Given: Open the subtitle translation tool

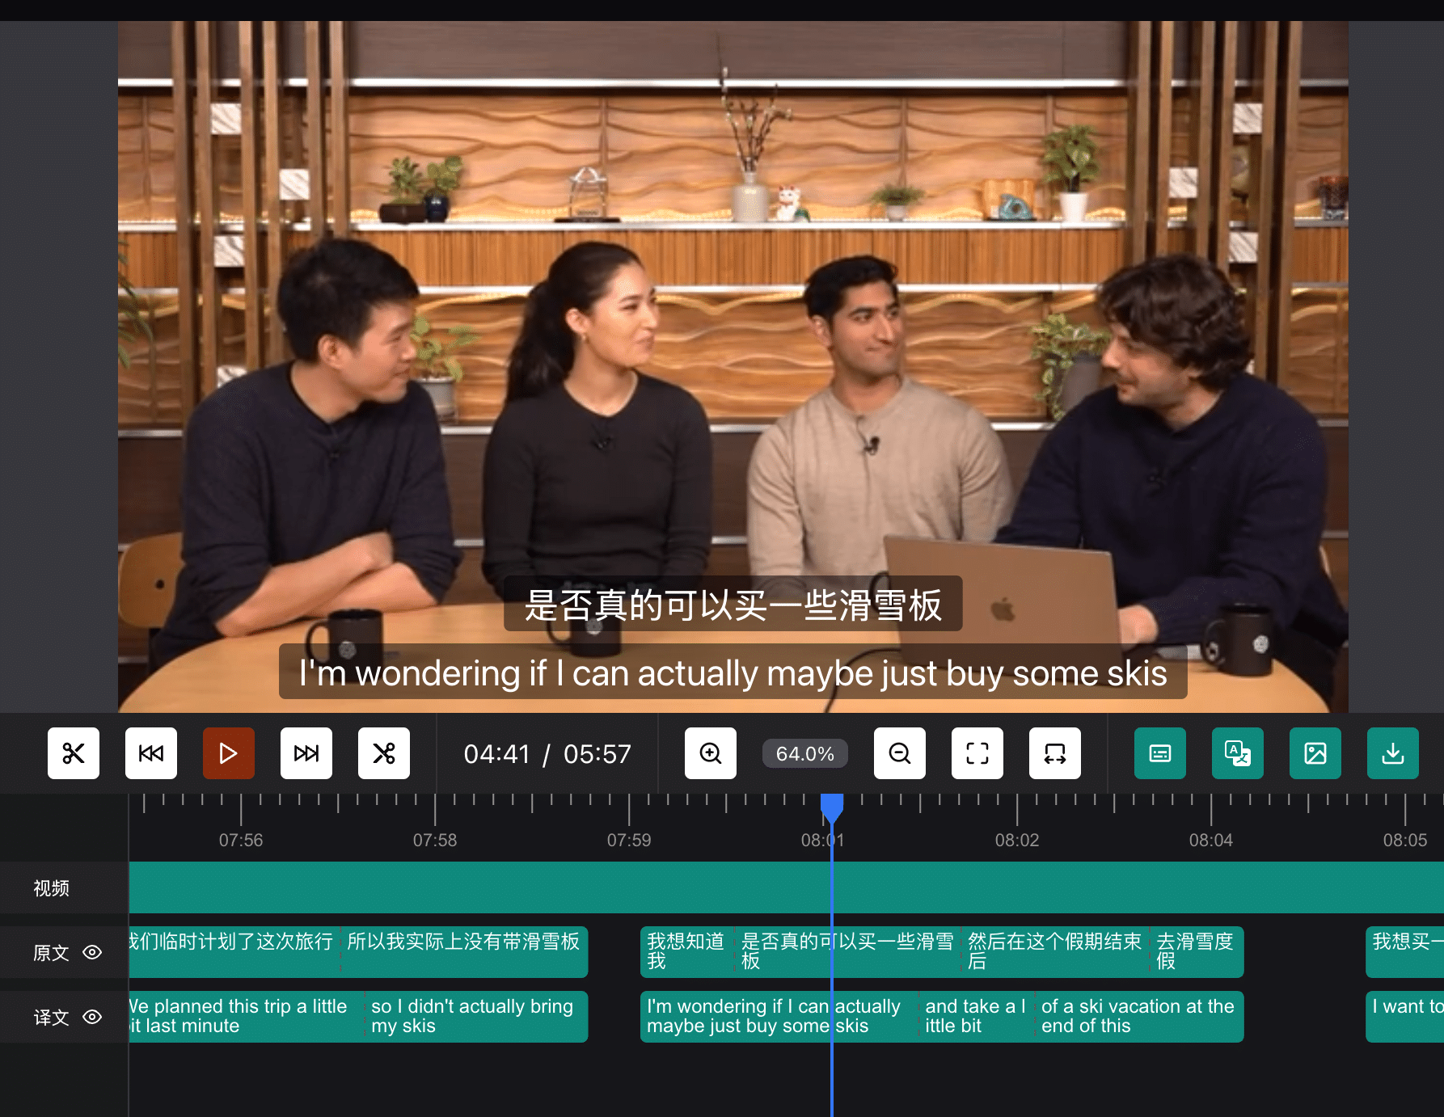Looking at the screenshot, I should coord(1237,753).
